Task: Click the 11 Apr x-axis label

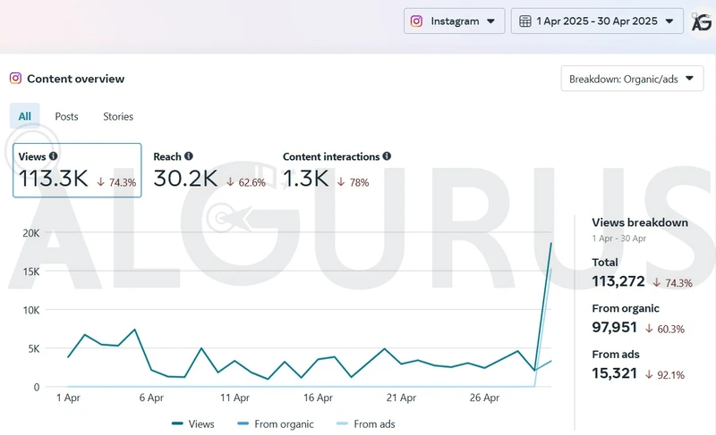Action: coord(234,397)
